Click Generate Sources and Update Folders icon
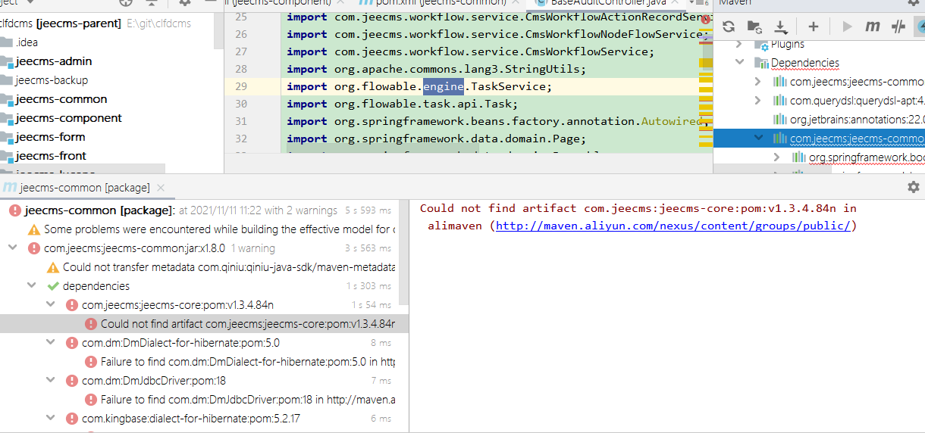The height and width of the screenshot is (433, 925). [754, 27]
